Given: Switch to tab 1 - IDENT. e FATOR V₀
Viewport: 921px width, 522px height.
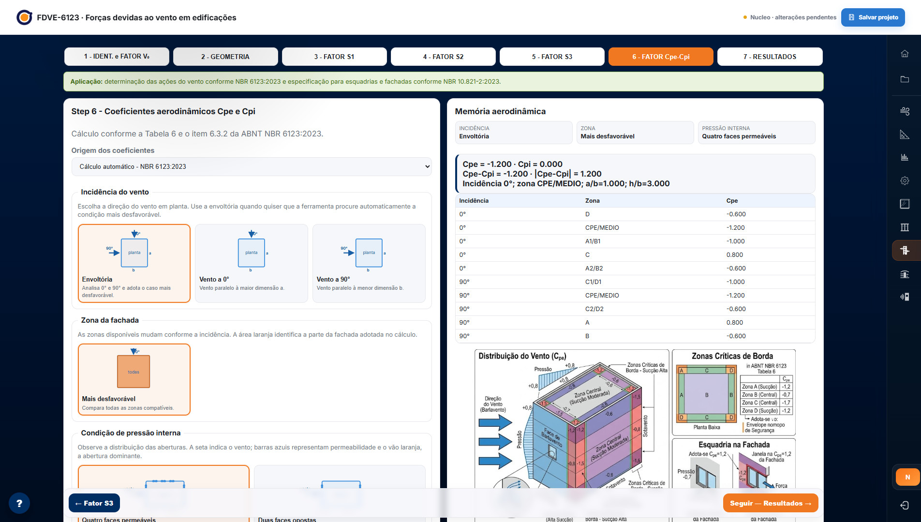Looking at the screenshot, I should pos(117,57).
